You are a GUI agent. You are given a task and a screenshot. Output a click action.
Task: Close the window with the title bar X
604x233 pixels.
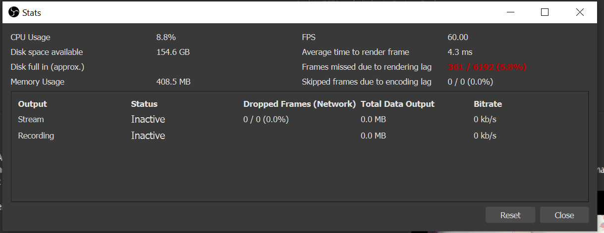point(580,12)
